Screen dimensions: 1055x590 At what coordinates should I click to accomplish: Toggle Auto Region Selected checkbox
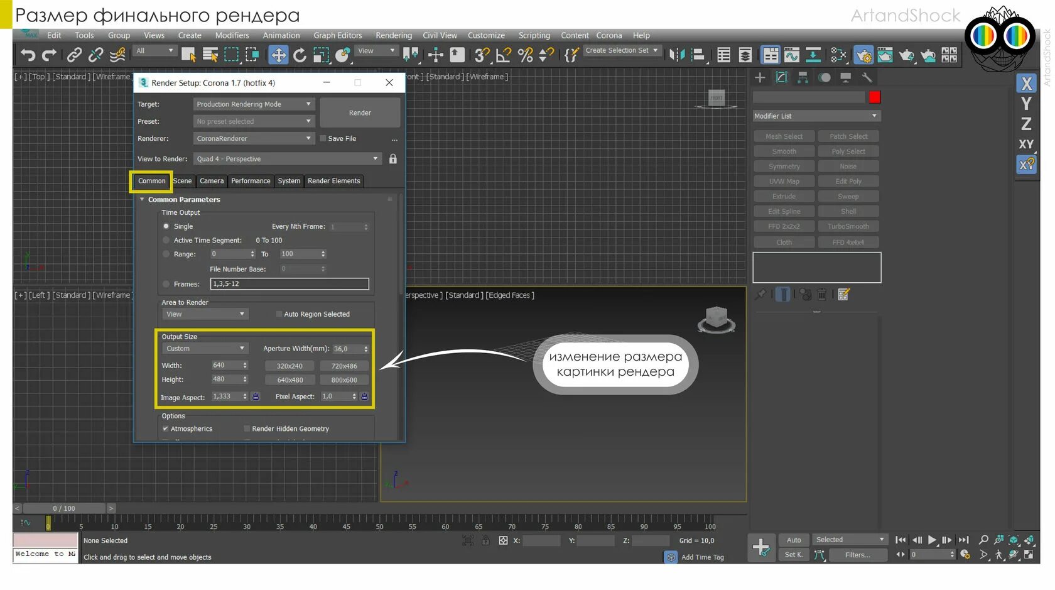279,314
